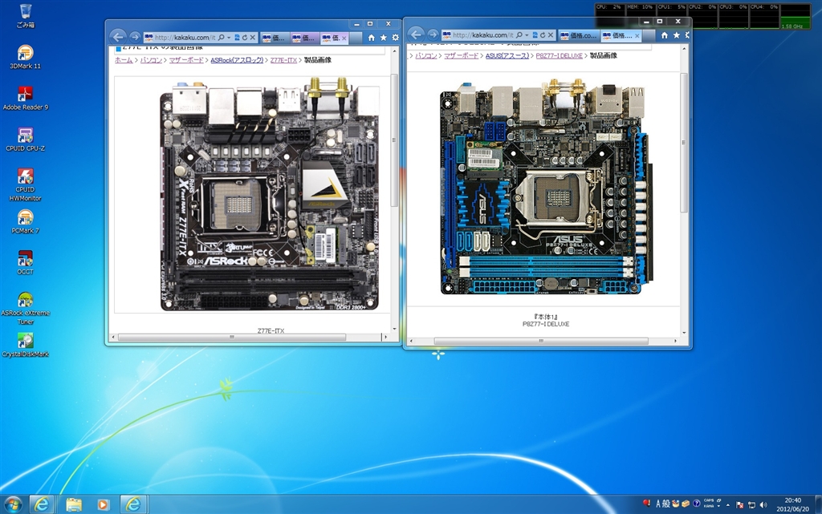Click the vertical scrollbar in the right IE window
The width and height of the screenshot is (822, 514).
click(x=684, y=143)
